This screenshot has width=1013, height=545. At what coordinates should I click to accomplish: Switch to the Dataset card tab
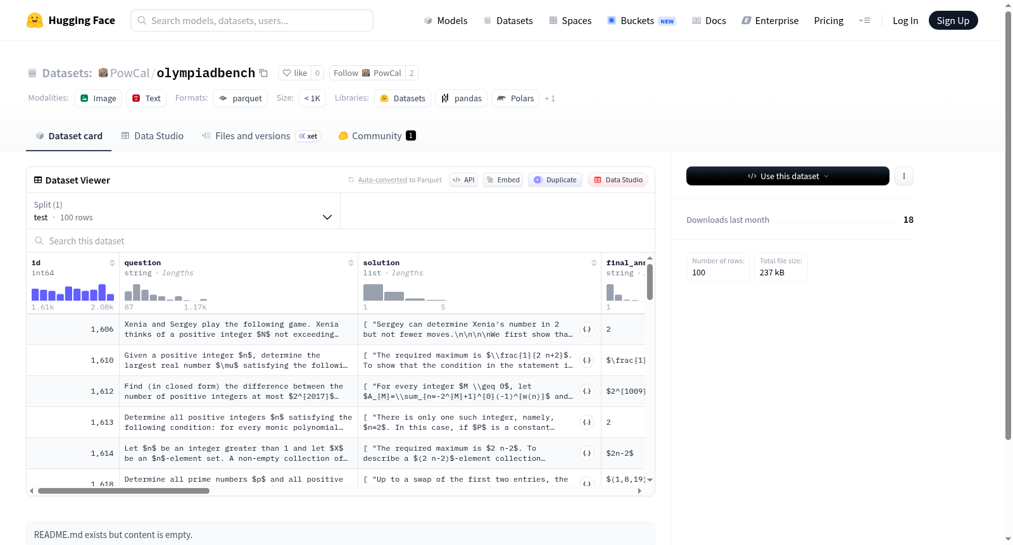pyautogui.click(x=69, y=136)
